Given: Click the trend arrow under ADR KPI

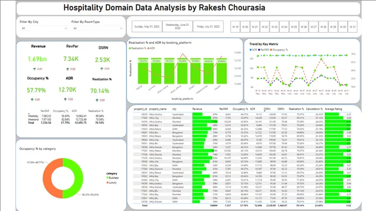Looking at the screenshot, I should click(65, 99).
